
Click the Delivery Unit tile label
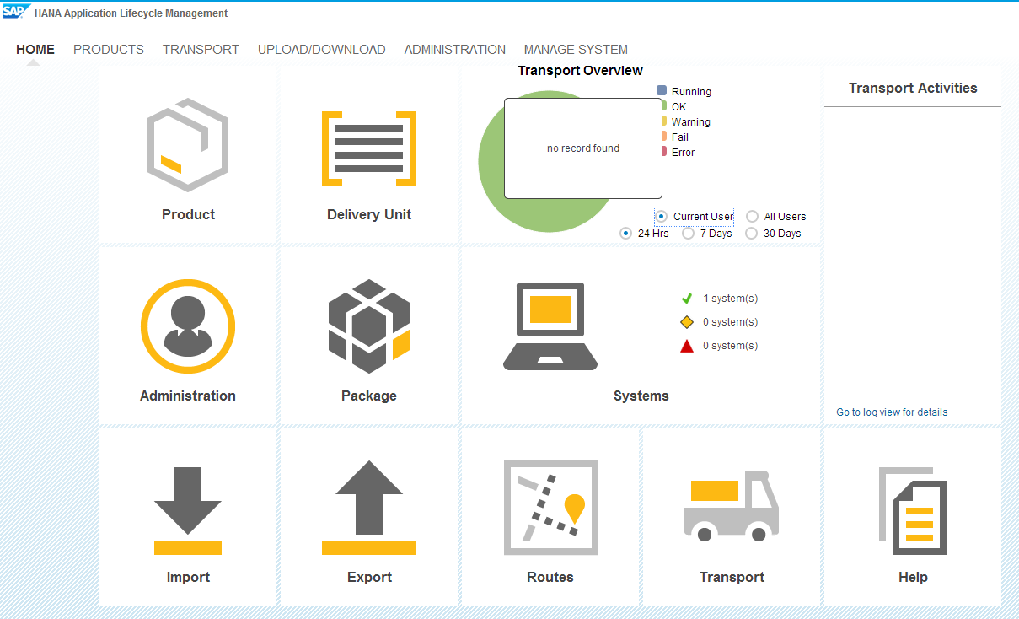click(x=369, y=214)
